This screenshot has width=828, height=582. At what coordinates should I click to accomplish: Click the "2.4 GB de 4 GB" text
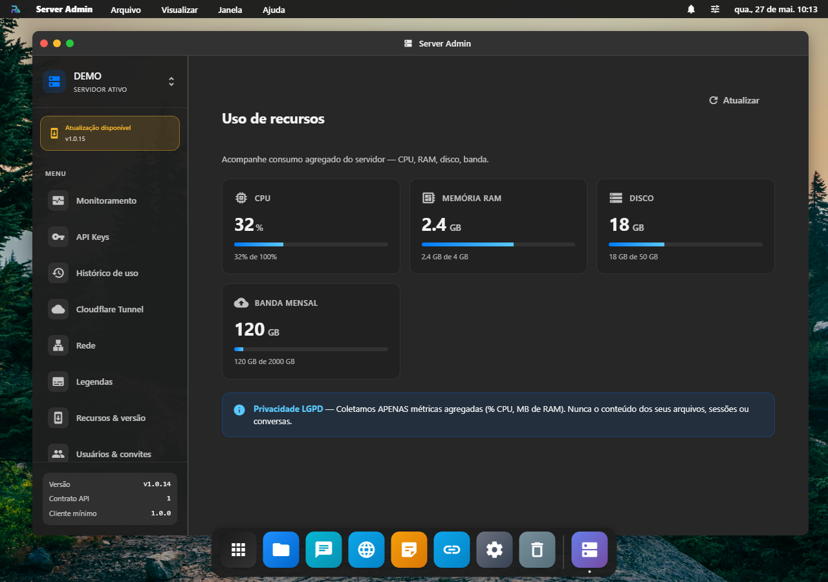click(445, 257)
